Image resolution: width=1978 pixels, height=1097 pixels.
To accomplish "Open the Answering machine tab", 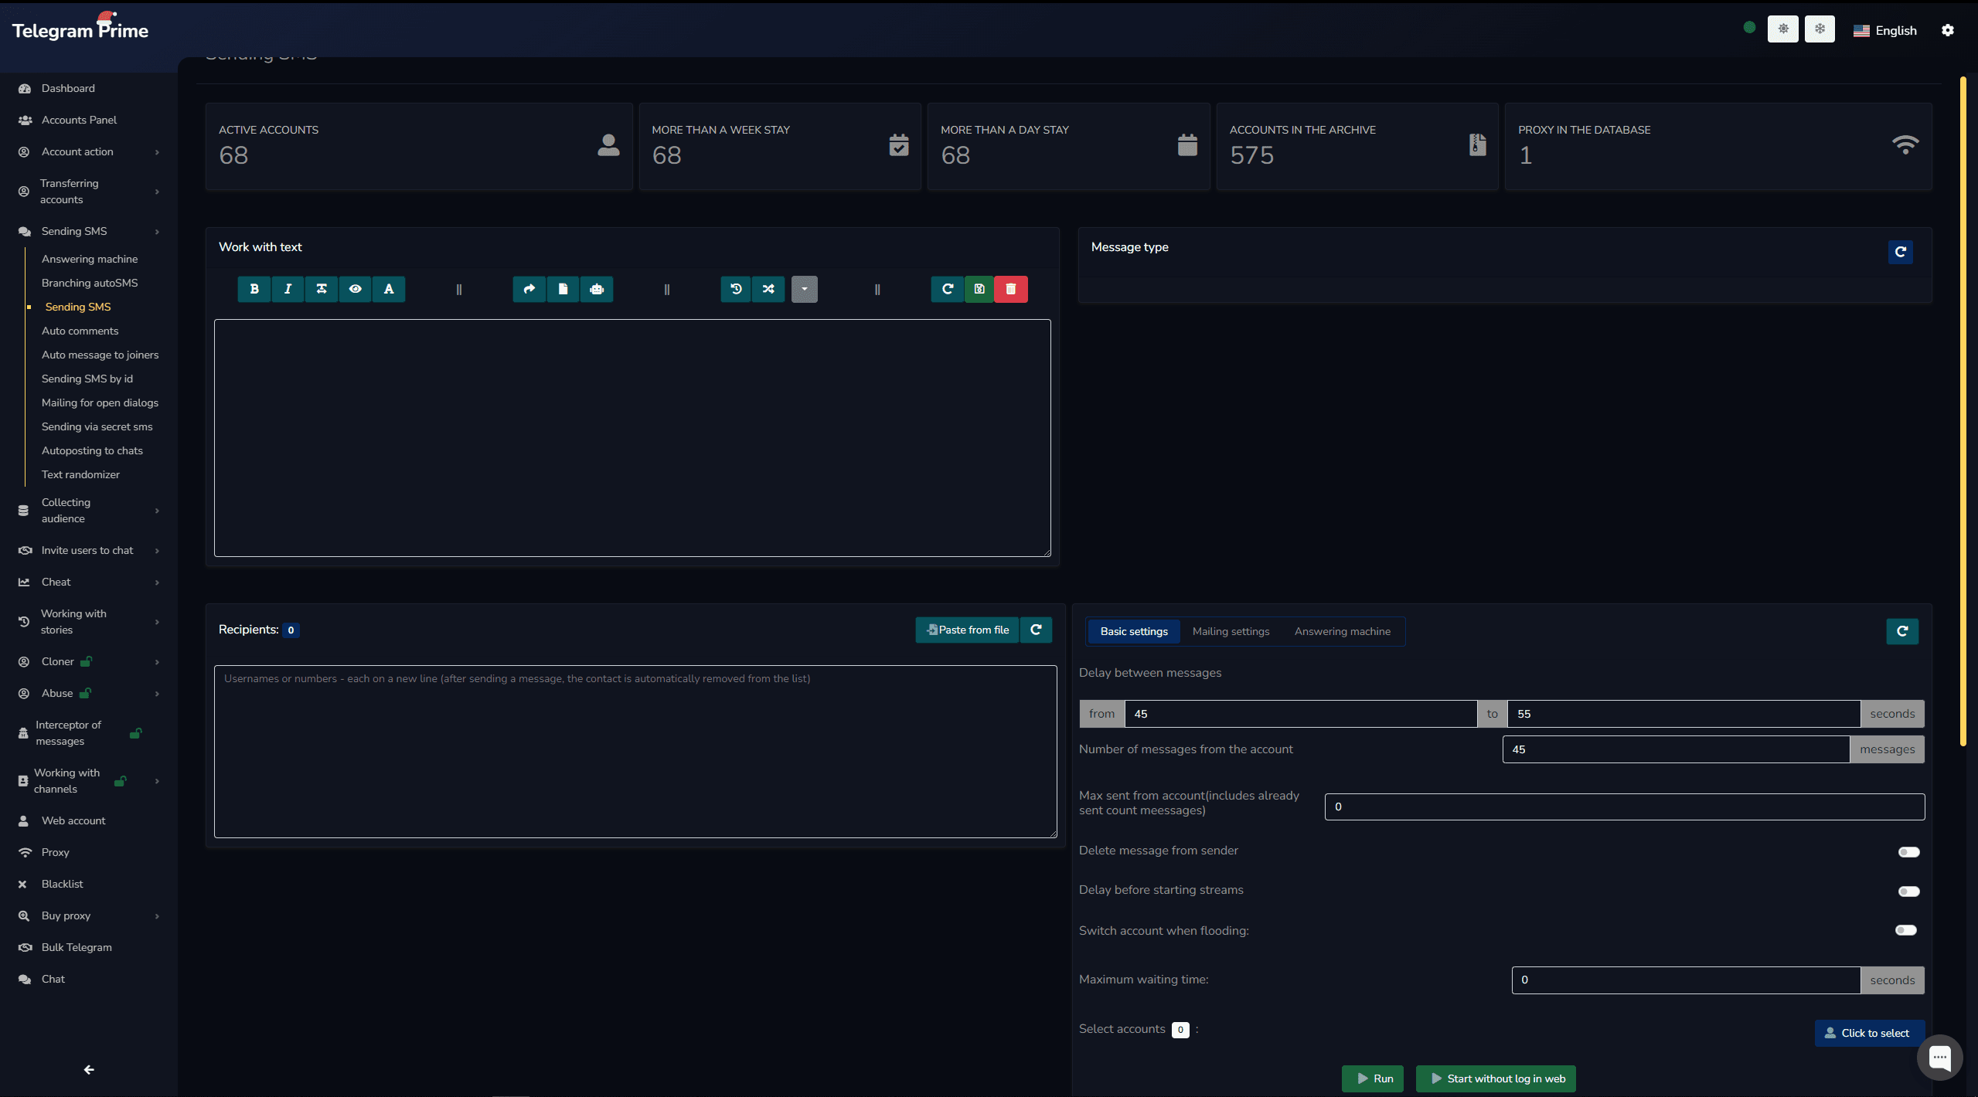I will [1342, 631].
